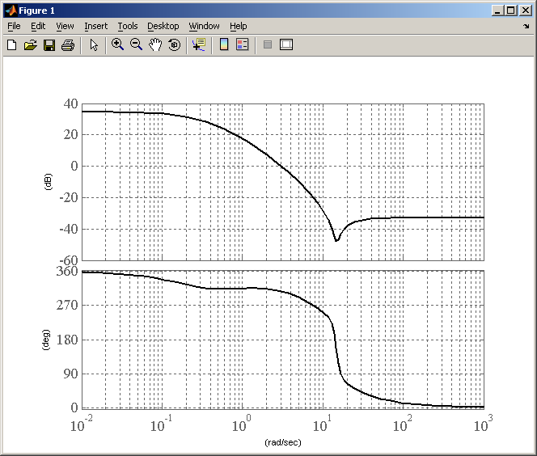Close the Figure 1 window

pos(526,11)
